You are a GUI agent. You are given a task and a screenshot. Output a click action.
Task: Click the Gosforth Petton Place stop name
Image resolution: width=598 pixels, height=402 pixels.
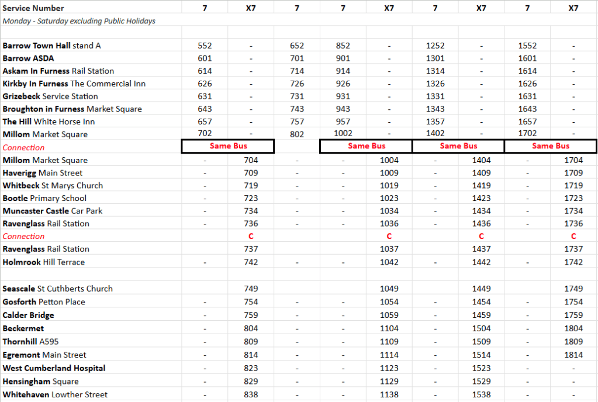click(x=44, y=302)
